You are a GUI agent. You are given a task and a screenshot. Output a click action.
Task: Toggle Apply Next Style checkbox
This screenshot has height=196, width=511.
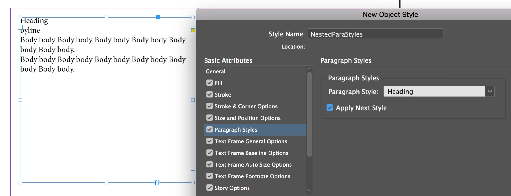(x=330, y=108)
